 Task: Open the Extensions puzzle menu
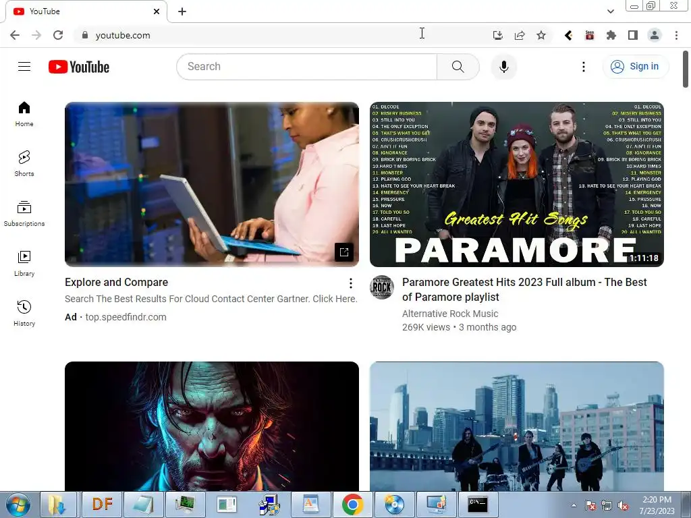[611, 35]
